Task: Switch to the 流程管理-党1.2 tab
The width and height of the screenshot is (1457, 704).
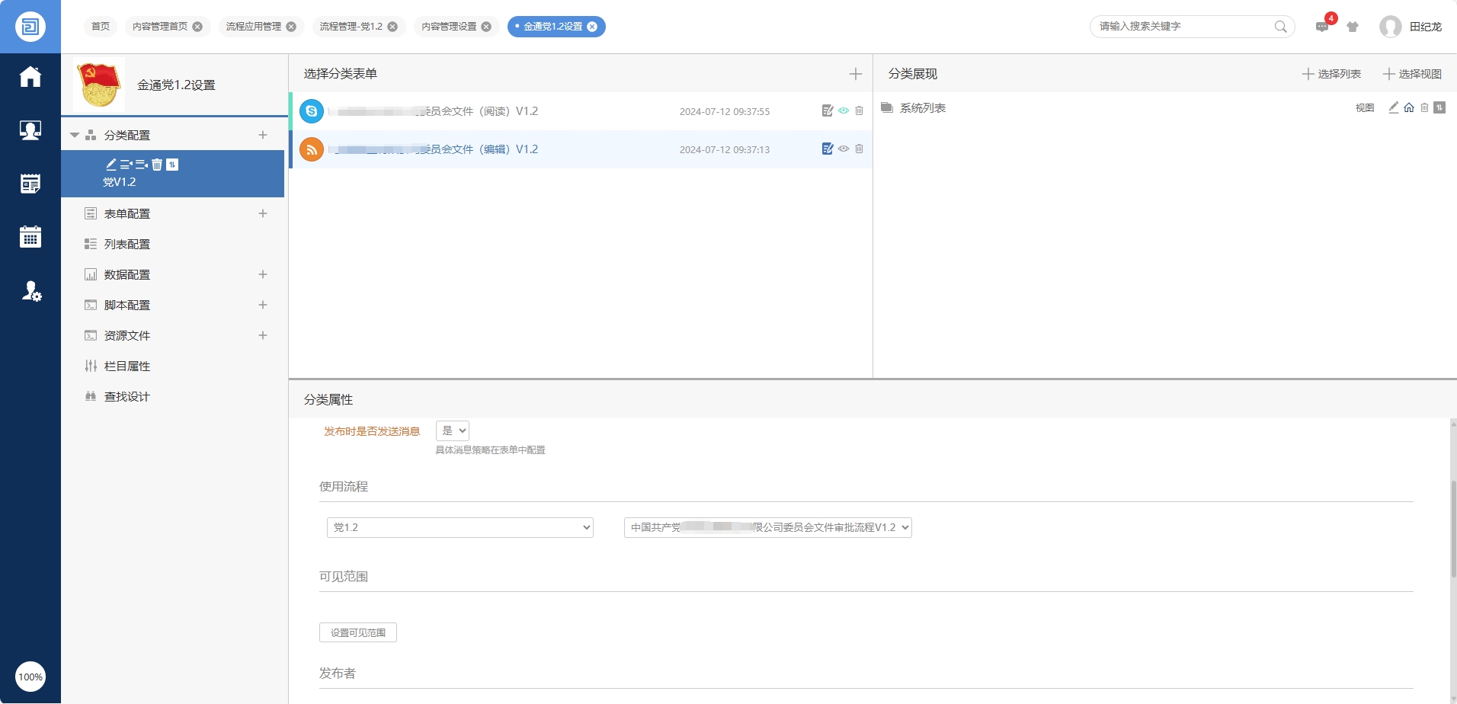Action: 351,27
